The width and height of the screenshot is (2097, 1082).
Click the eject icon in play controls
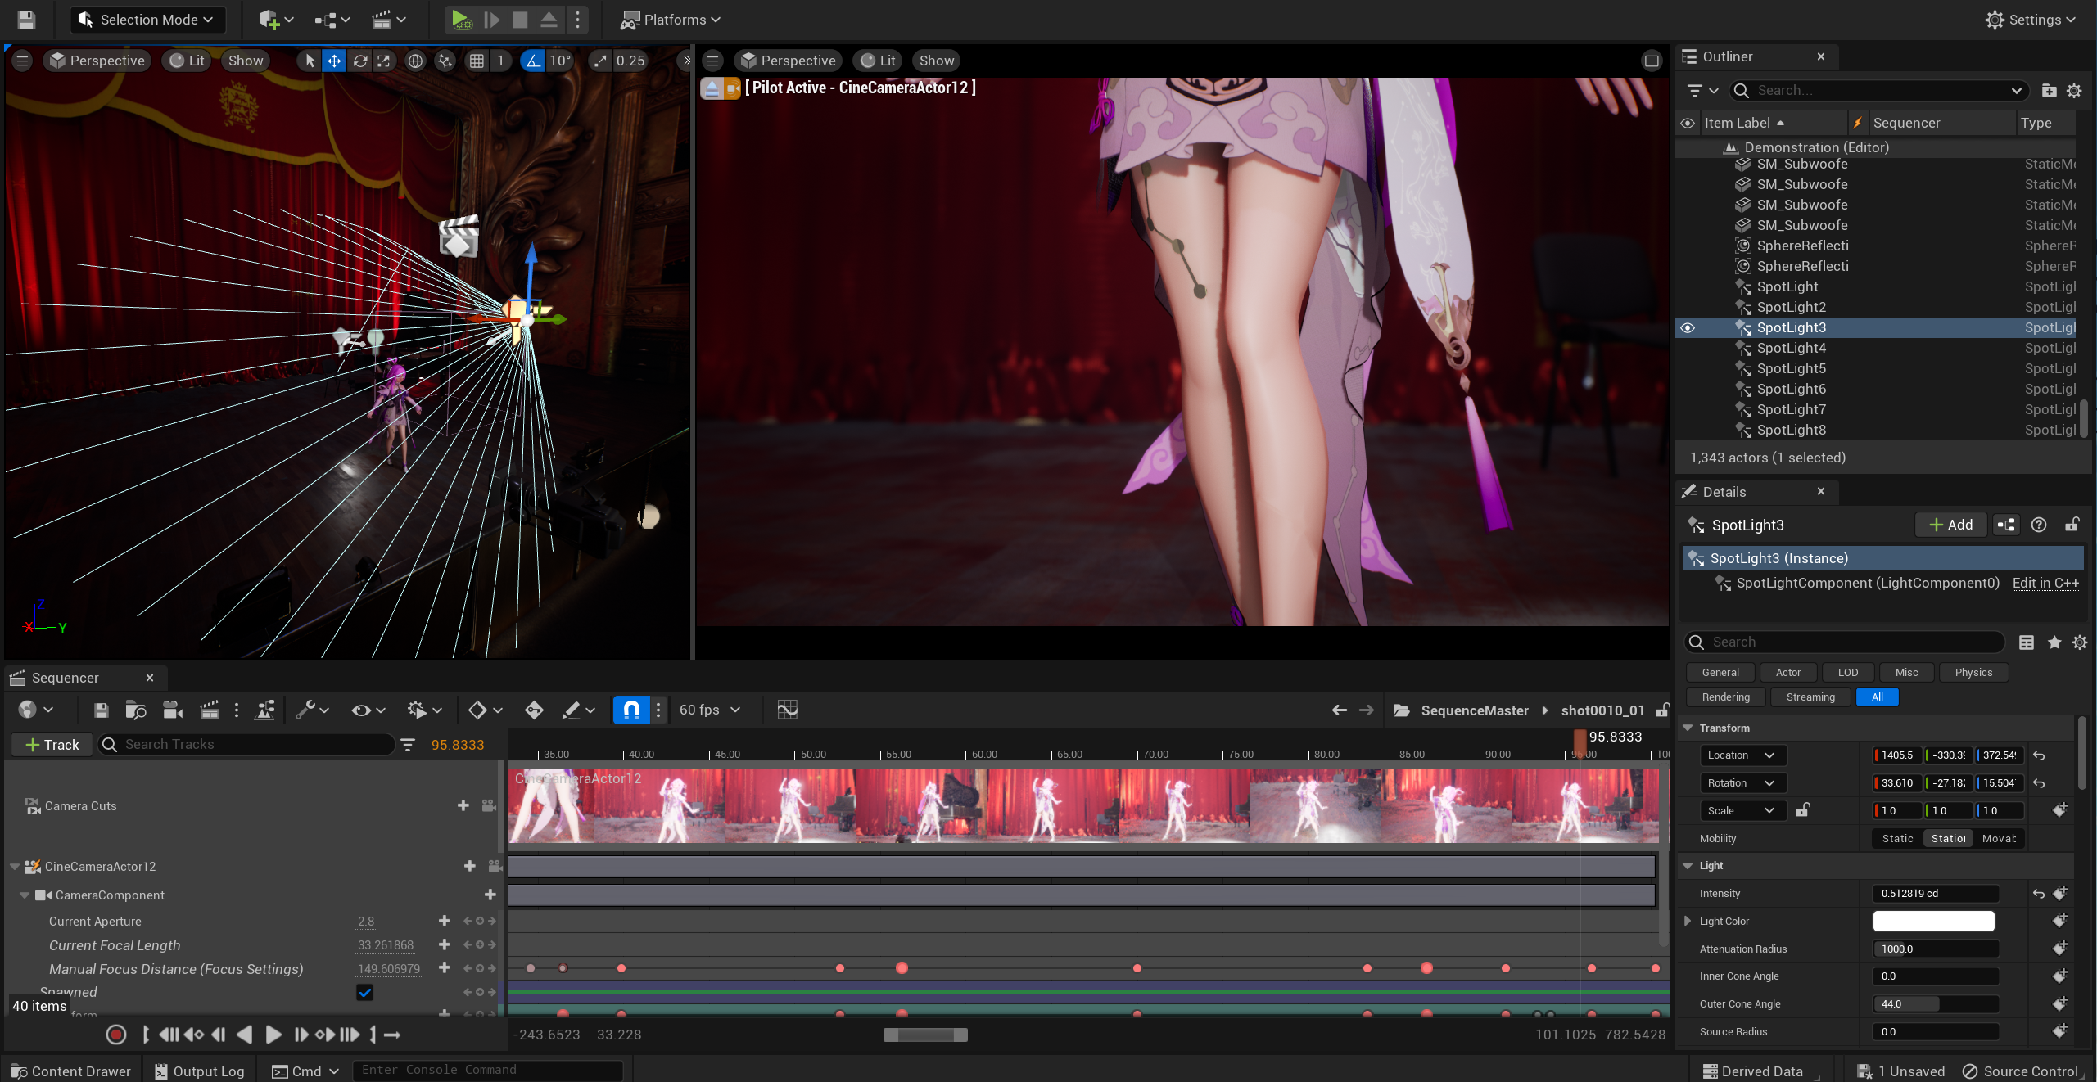tap(549, 20)
